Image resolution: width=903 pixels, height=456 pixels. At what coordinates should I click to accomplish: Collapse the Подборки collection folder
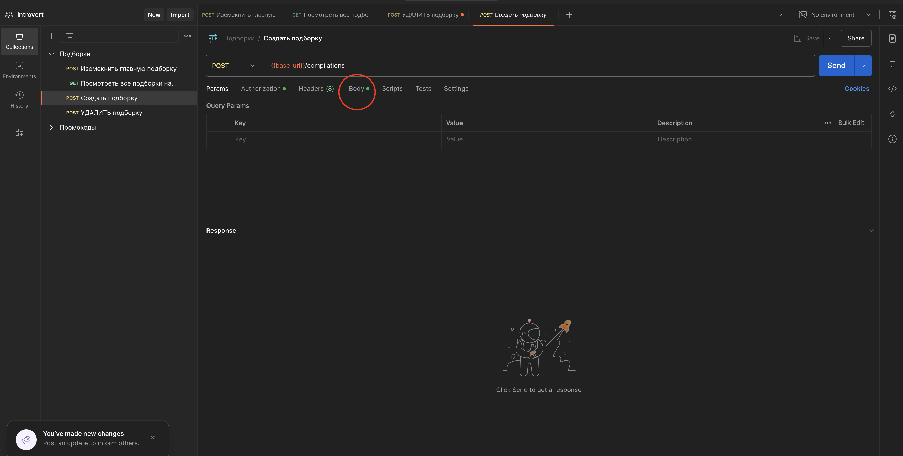(x=51, y=54)
